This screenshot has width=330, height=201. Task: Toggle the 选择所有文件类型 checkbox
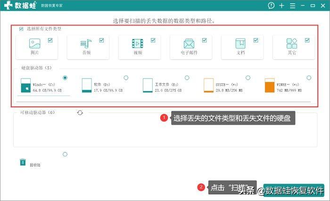[21, 29]
